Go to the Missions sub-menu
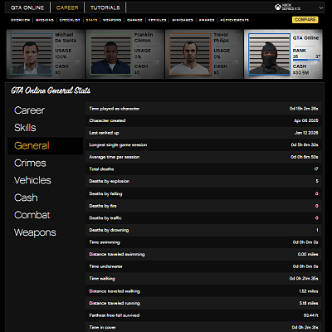 [x=45, y=20]
